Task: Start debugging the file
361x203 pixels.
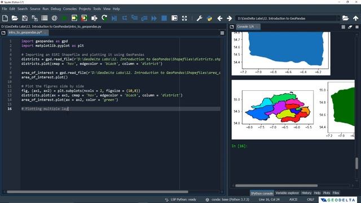Action: coord(114,18)
